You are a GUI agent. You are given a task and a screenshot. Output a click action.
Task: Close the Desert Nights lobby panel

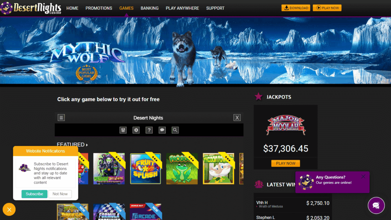237,118
